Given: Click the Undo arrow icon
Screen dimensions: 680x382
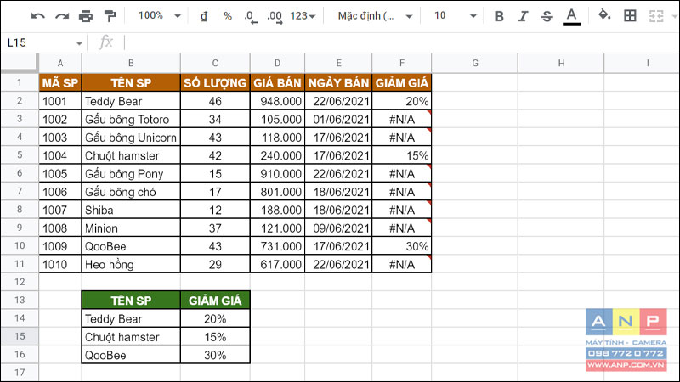Looking at the screenshot, I should [x=38, y=16].
